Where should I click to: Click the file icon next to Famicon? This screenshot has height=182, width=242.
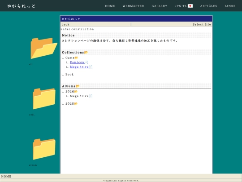click(x=86, y=62)
